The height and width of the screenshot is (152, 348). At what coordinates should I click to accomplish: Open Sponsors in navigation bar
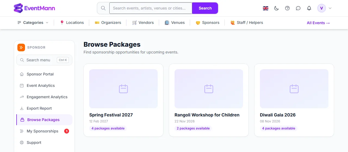207,23
